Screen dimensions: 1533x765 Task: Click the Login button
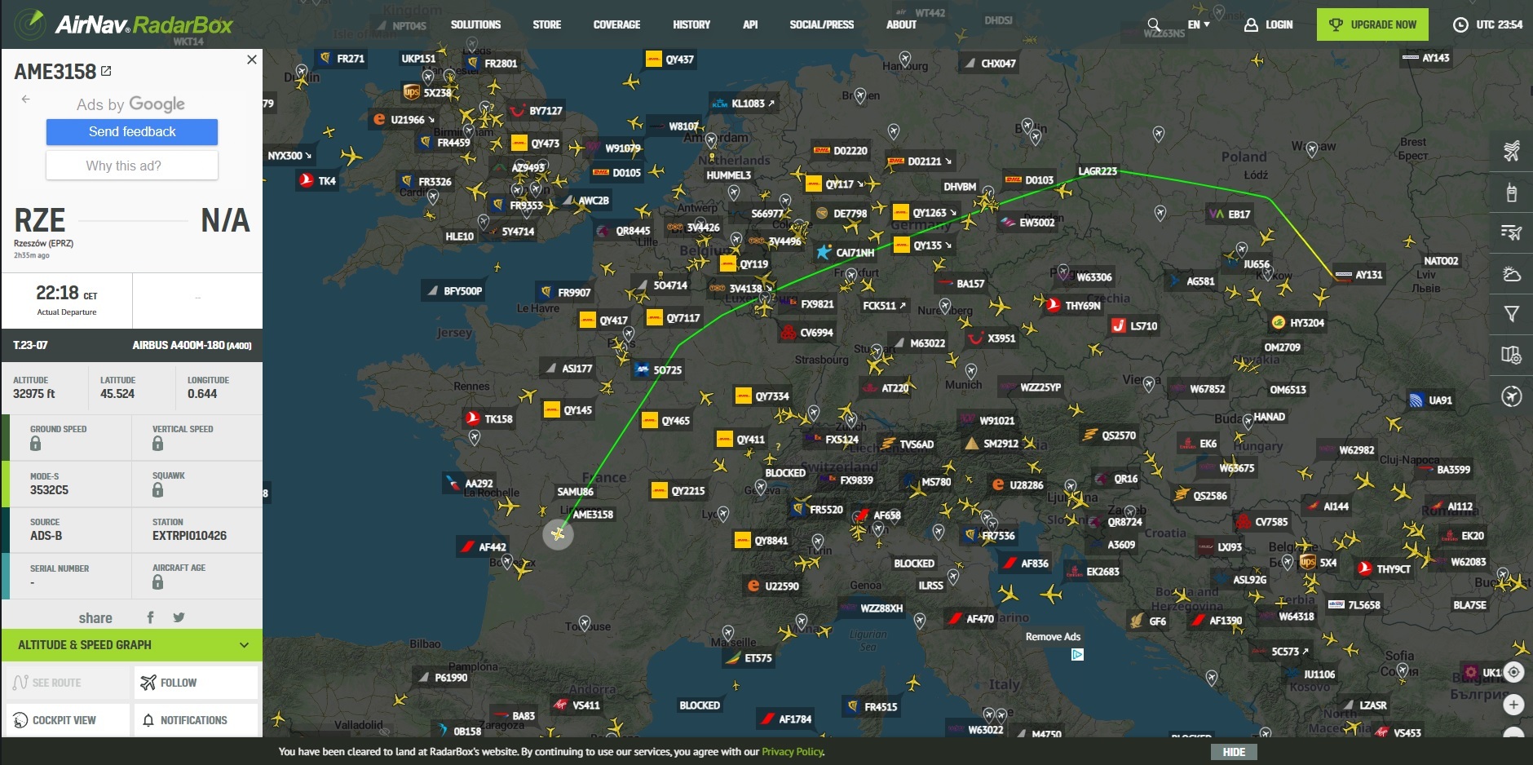pos(1269,24)
